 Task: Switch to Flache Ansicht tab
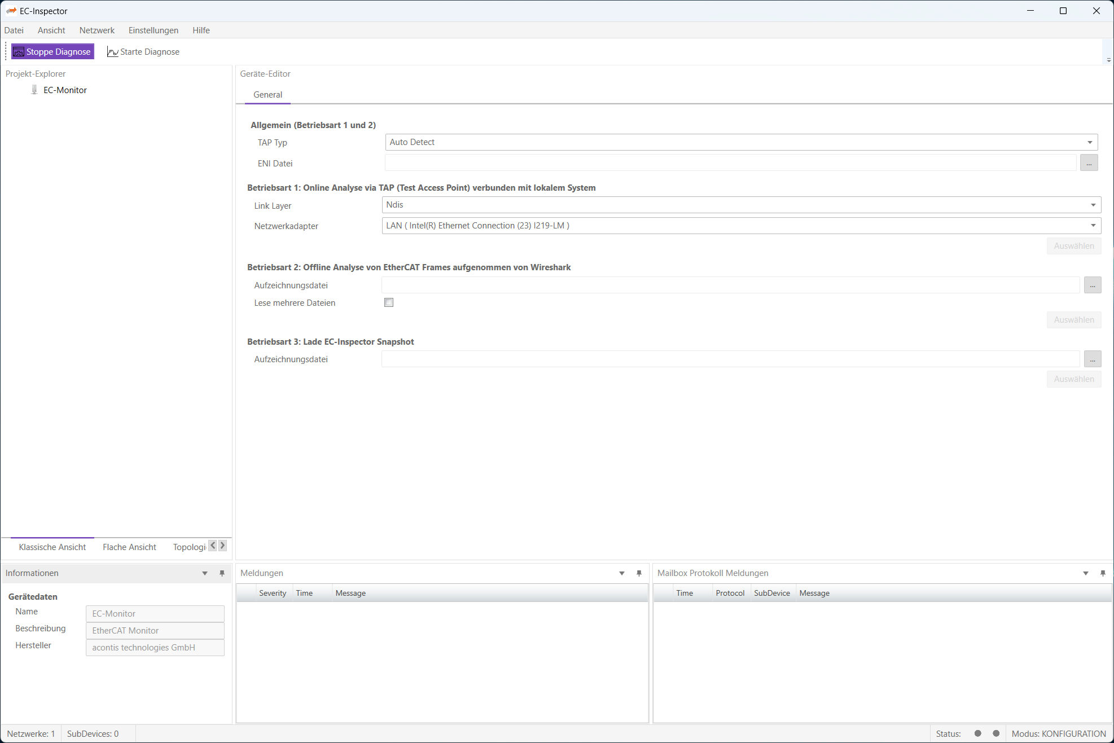129,547
